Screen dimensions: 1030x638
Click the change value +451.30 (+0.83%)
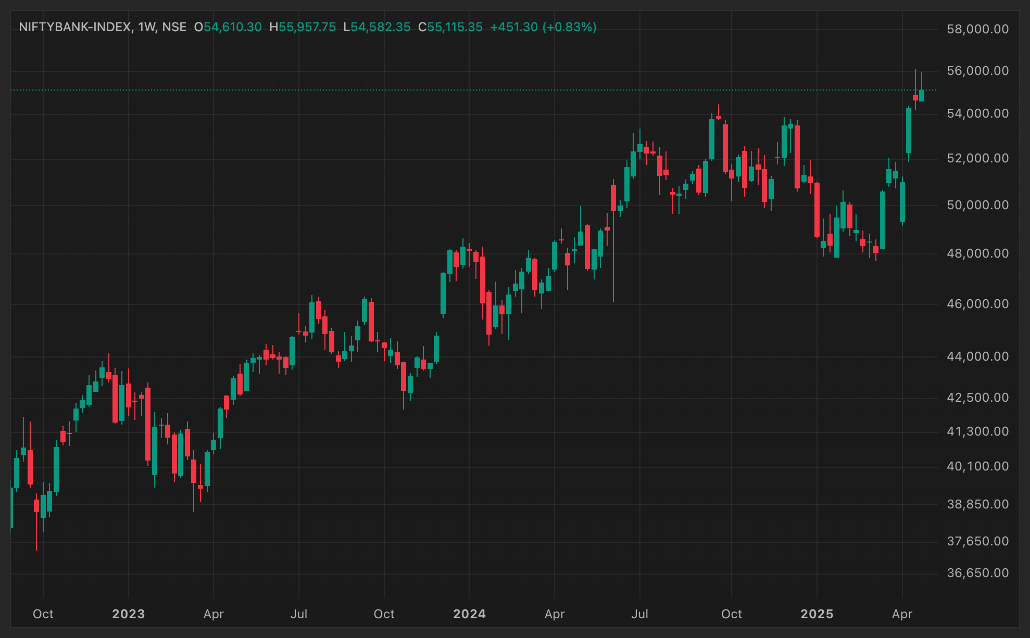coord(543,27)
